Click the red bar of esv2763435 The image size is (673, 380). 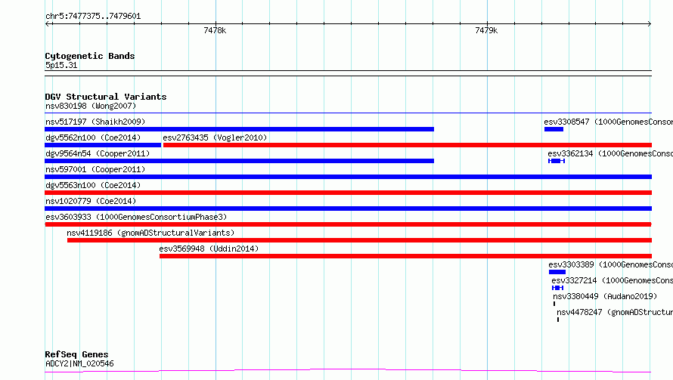point(408,145)
